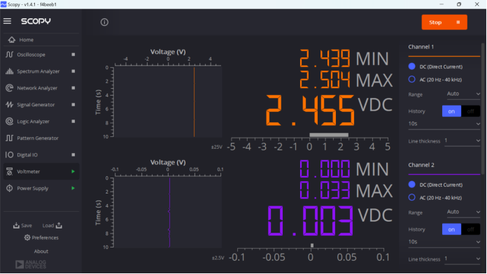Open the Signal Generator instrument
The image size is (487, 274).
tap(41, 105)
